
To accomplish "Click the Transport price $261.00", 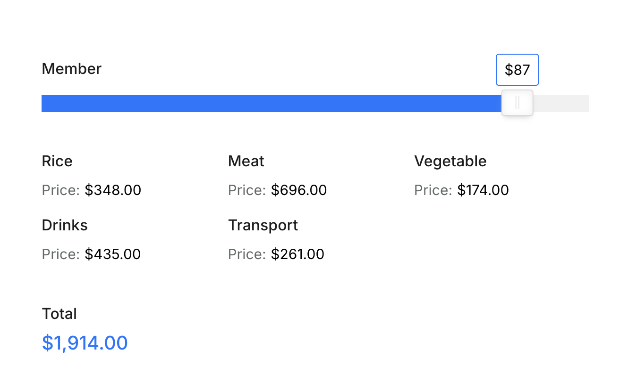I will tap(297, 254).
